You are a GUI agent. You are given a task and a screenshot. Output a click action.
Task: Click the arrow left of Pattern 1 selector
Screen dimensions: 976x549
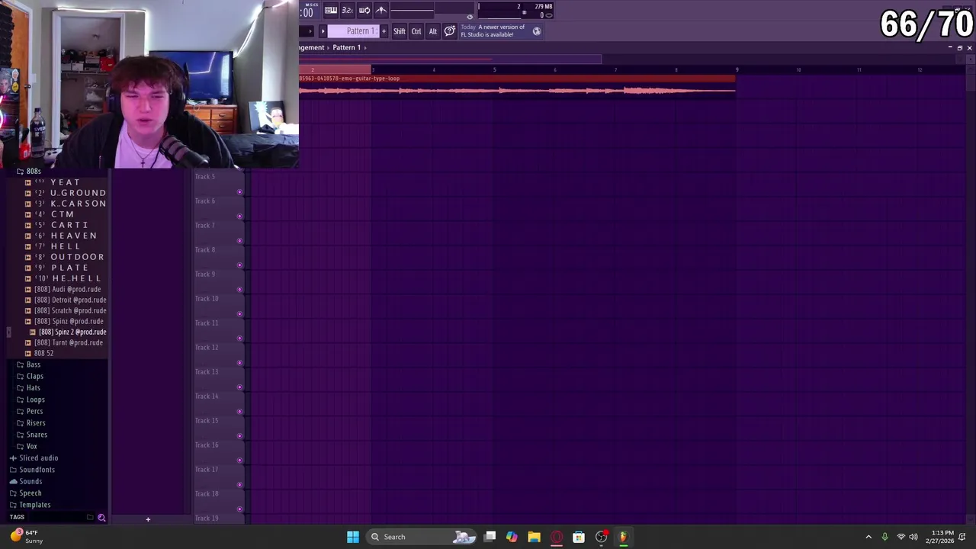(323, 31)
